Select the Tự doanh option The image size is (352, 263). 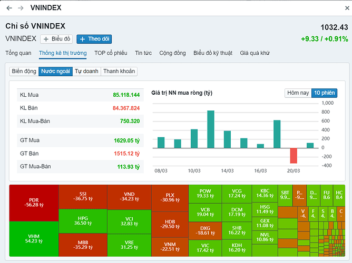pos(86,71)
